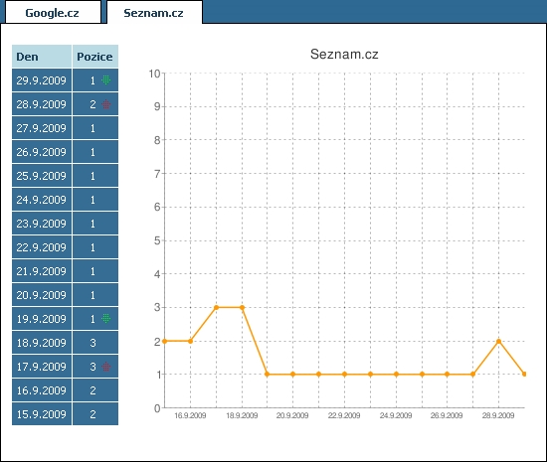This screenshot has width=547, height=462.
Task: Select the 18.9.2009 date cell
Action: pyautogui.click(x=42, y=343)
